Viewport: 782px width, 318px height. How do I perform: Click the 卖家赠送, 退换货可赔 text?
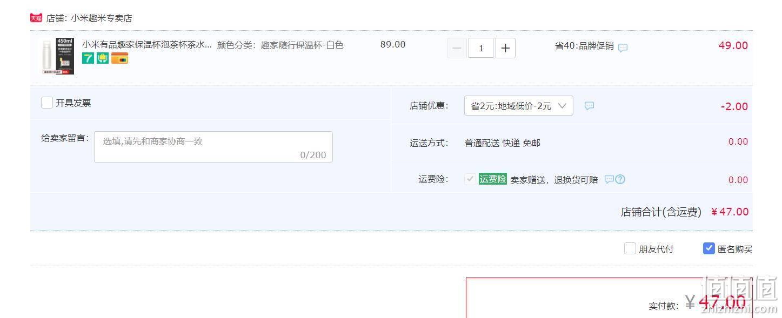tap(554, 180)
